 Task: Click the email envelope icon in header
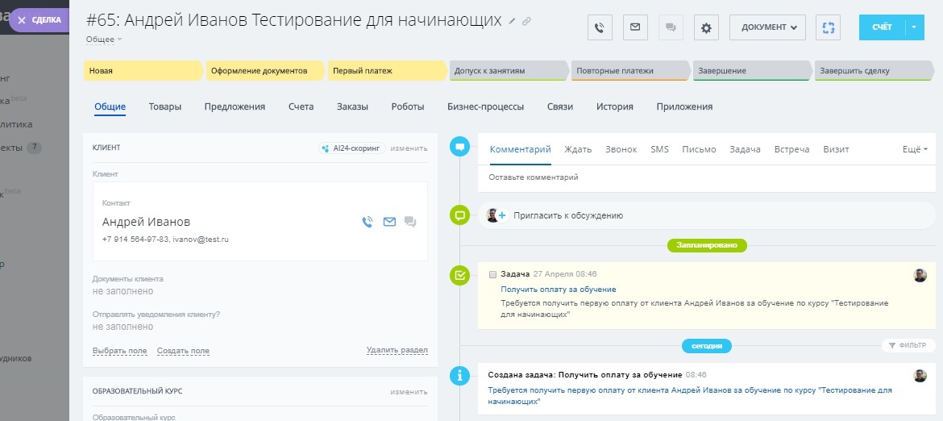635,27
